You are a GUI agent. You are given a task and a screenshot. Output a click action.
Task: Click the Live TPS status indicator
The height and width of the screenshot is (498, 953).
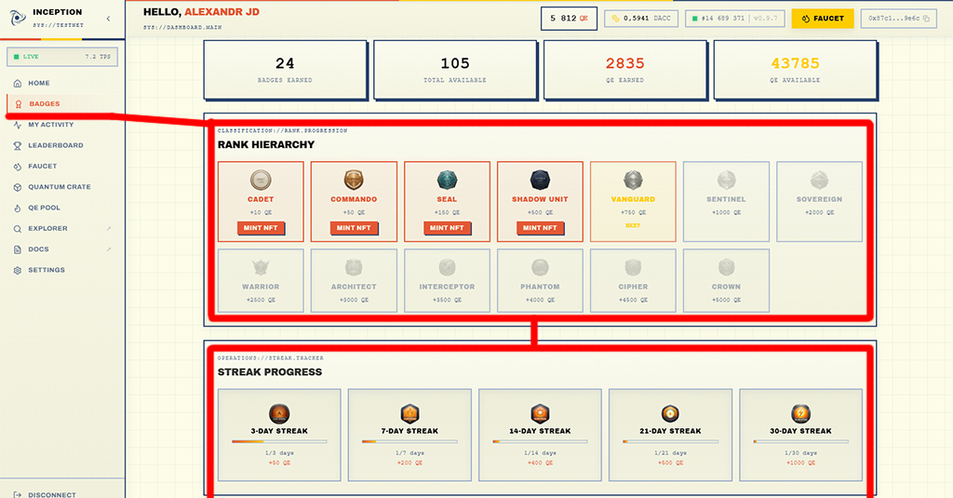click(60, 57)
